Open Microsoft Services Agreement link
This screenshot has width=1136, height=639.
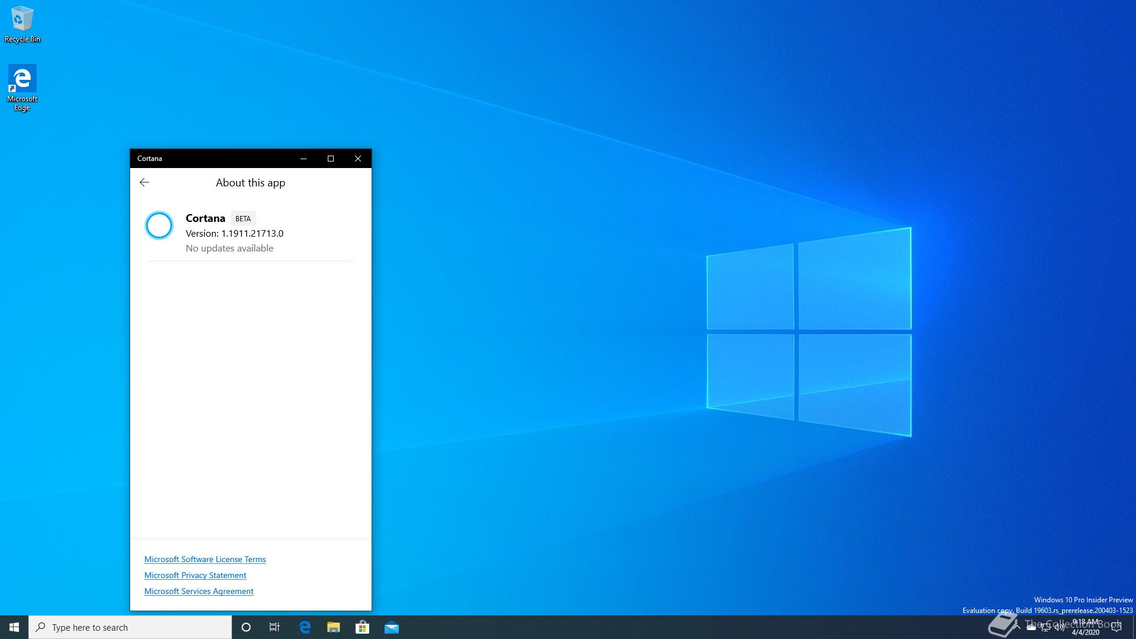tap(199, 591)
